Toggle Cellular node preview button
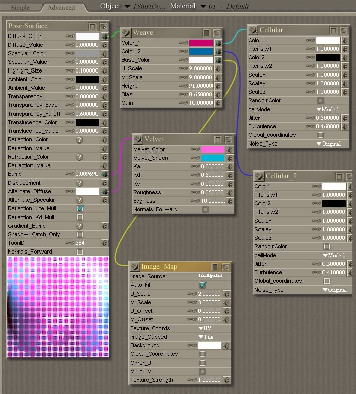 click(x=344, y=30)
